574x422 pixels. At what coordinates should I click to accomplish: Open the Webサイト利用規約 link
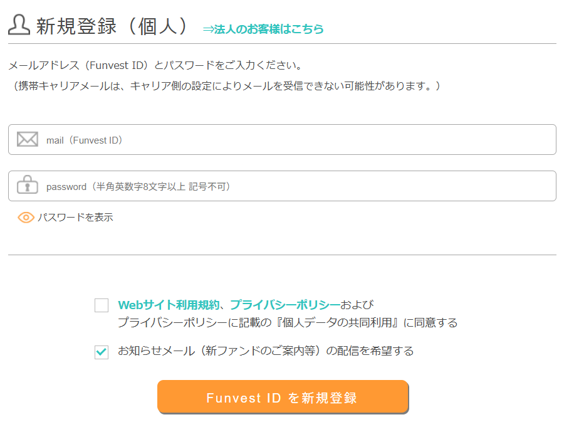[169, 305]
